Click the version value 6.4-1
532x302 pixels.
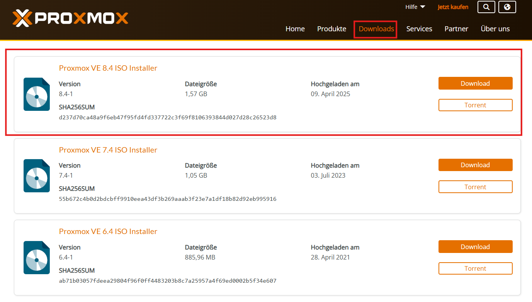point(66,257)
